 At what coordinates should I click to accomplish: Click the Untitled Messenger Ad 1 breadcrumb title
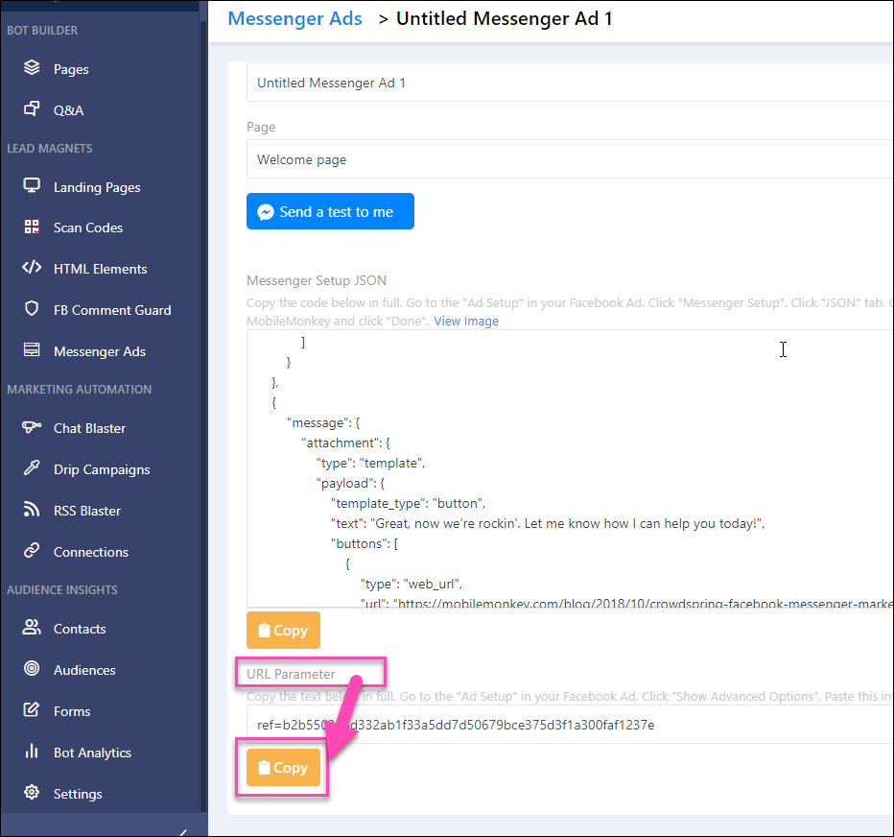[504, 18]
